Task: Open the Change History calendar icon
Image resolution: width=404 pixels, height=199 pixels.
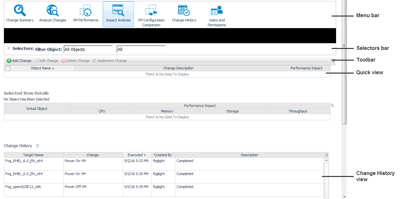Action: pyautogui.click(x=184, y=11)
